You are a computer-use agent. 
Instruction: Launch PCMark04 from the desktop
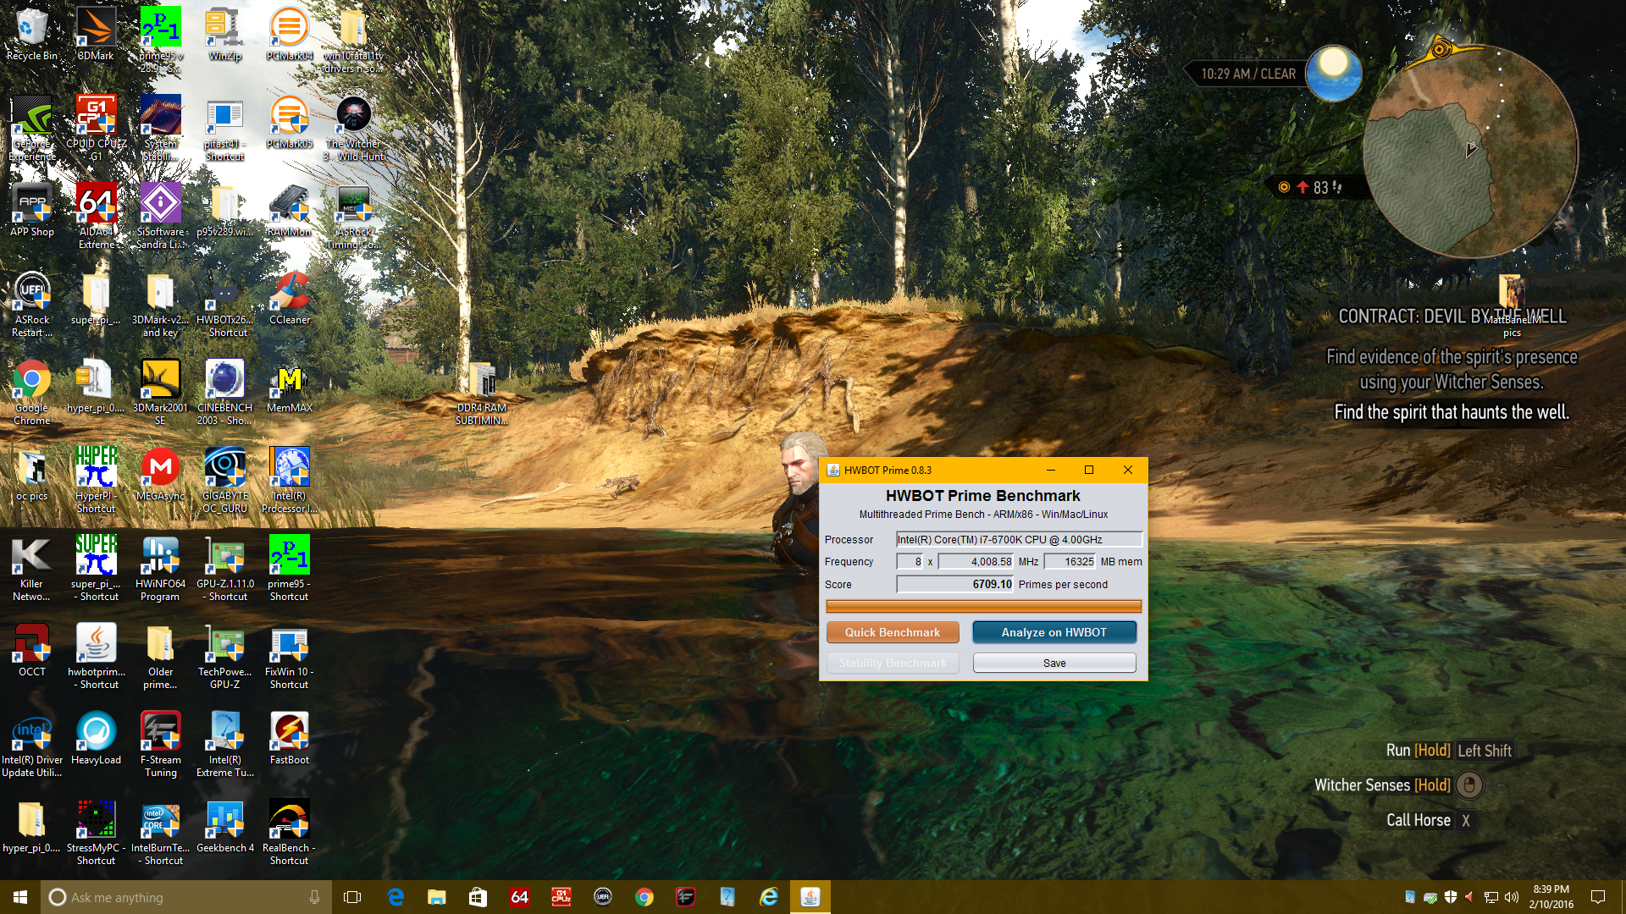coord(289,34)
